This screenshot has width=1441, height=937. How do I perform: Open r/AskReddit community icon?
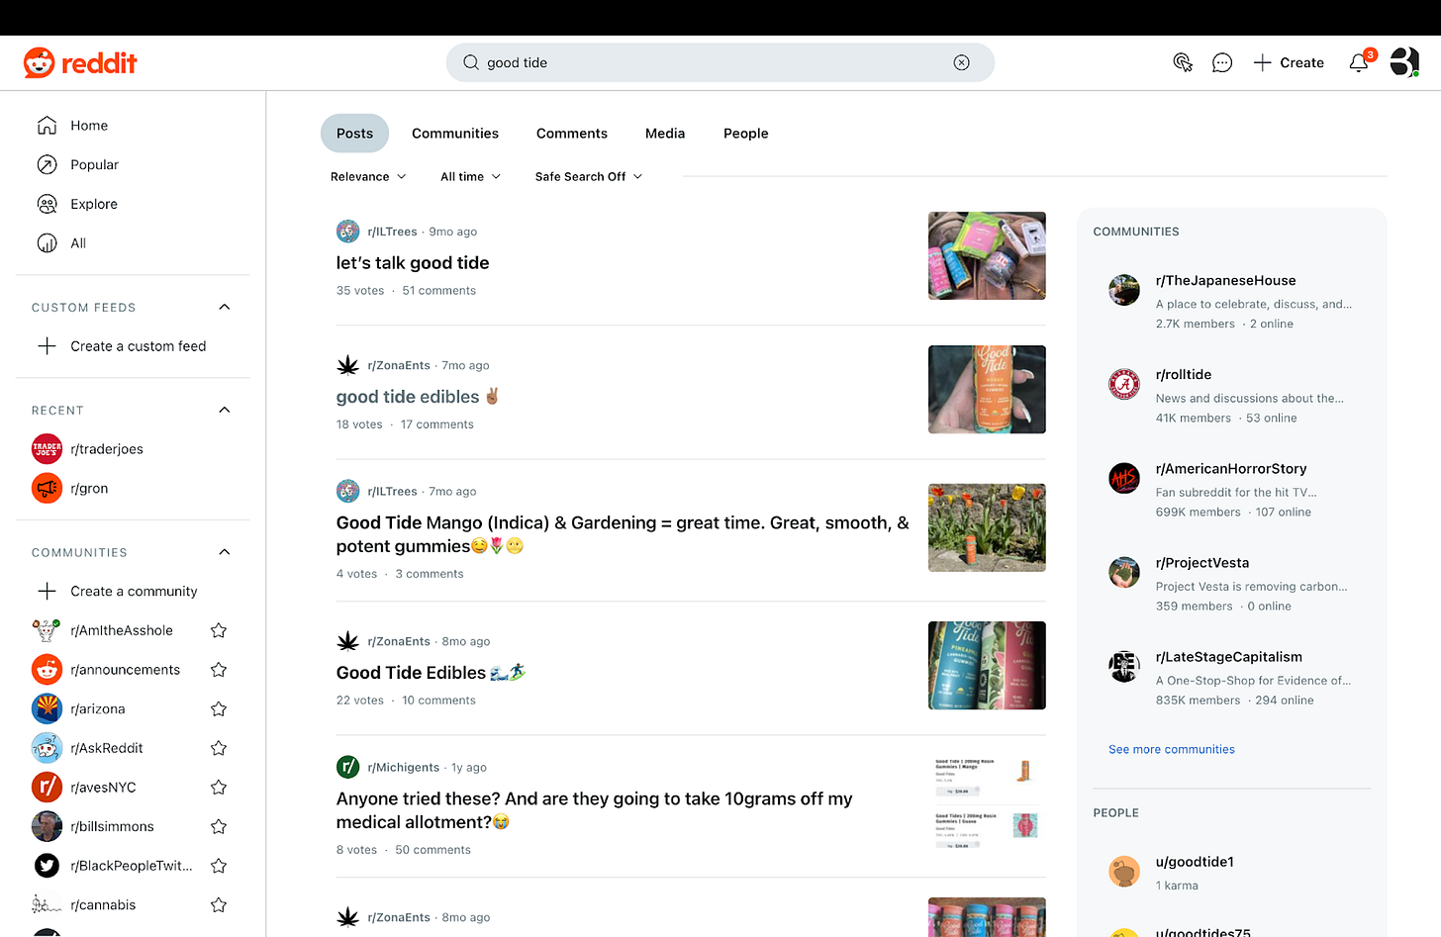click(x=47, y=748)
